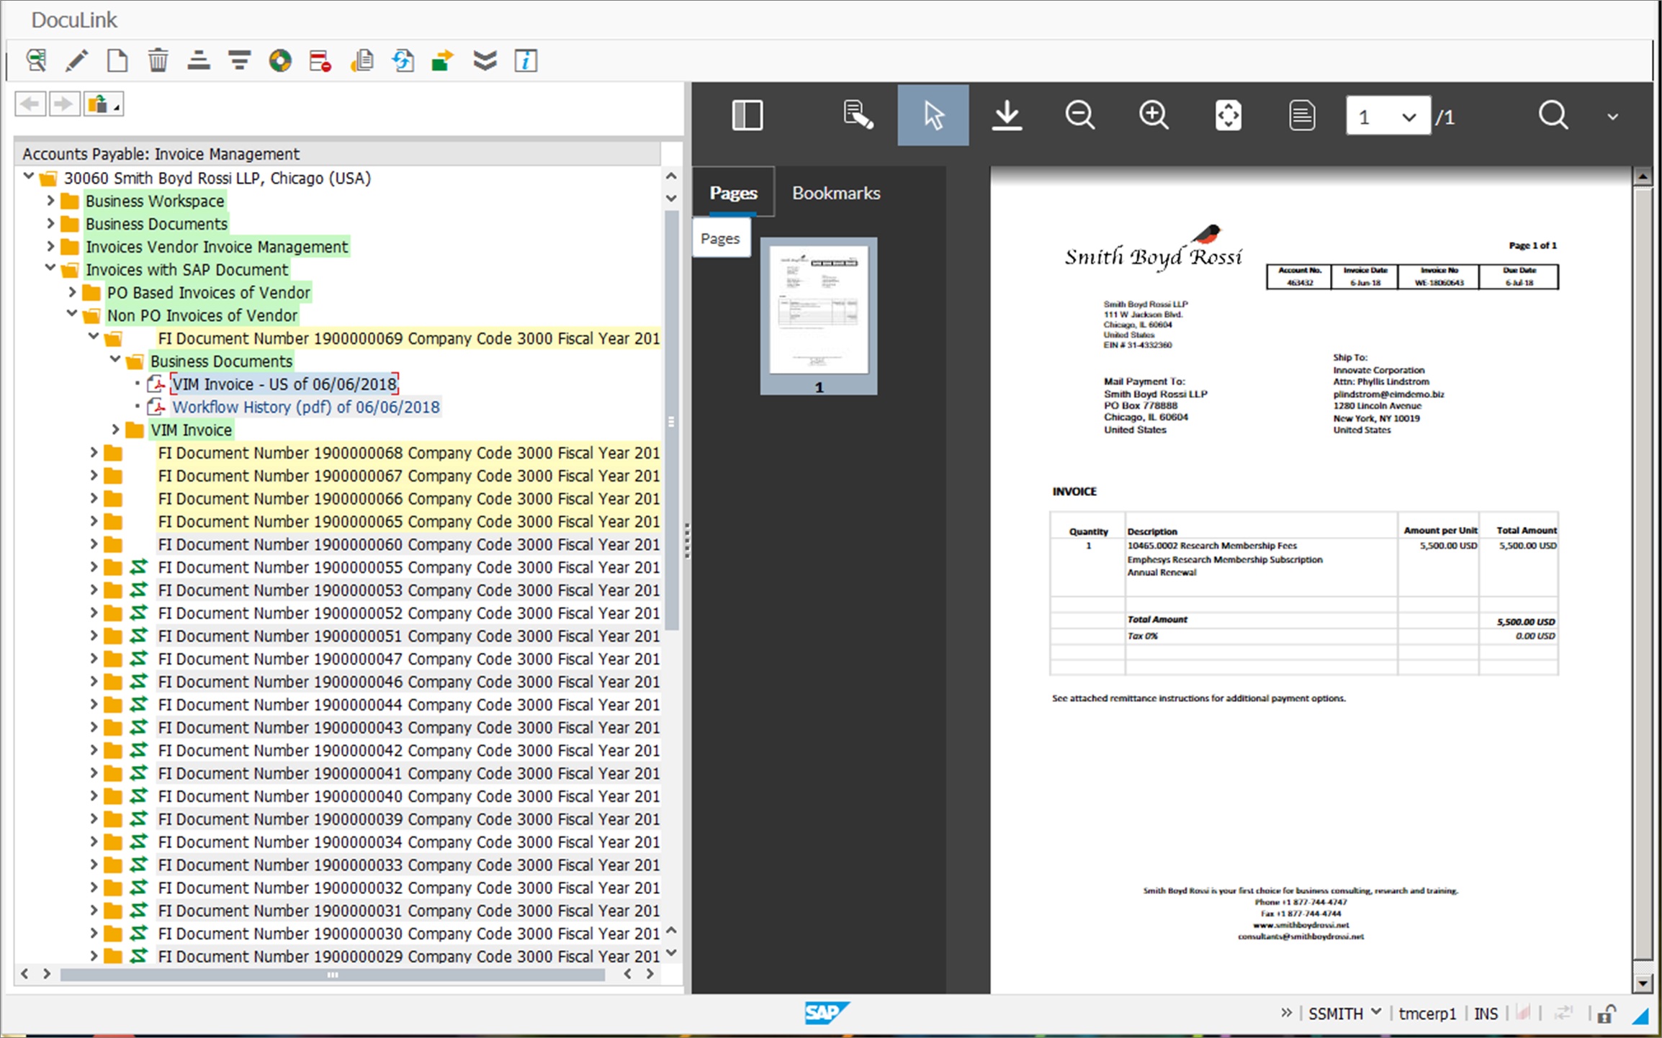Click the tree vertical scrollbar
Viewport: 1662px width, 1038px height.
(x=671, y=421)
